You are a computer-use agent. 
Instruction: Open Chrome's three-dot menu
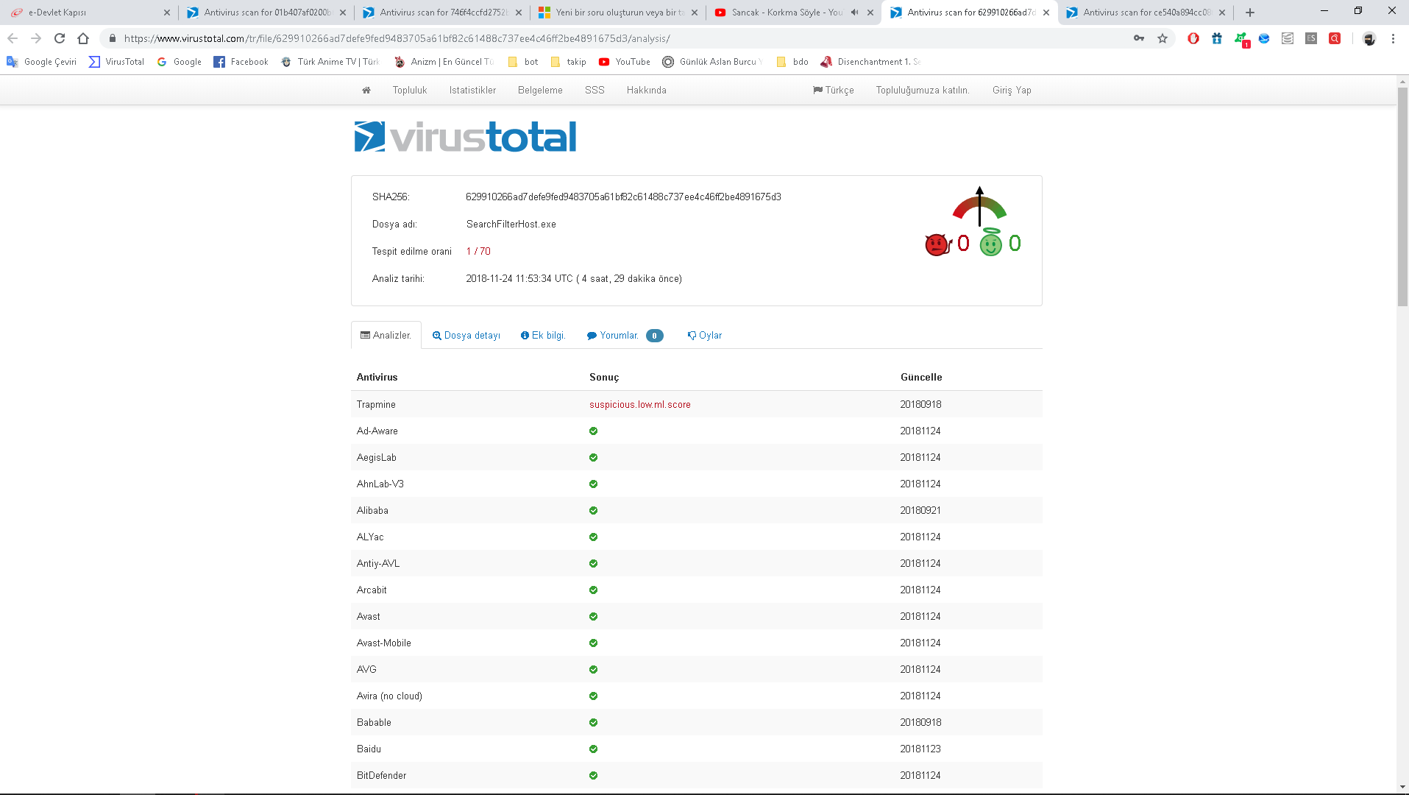(x=1393, y=38)
